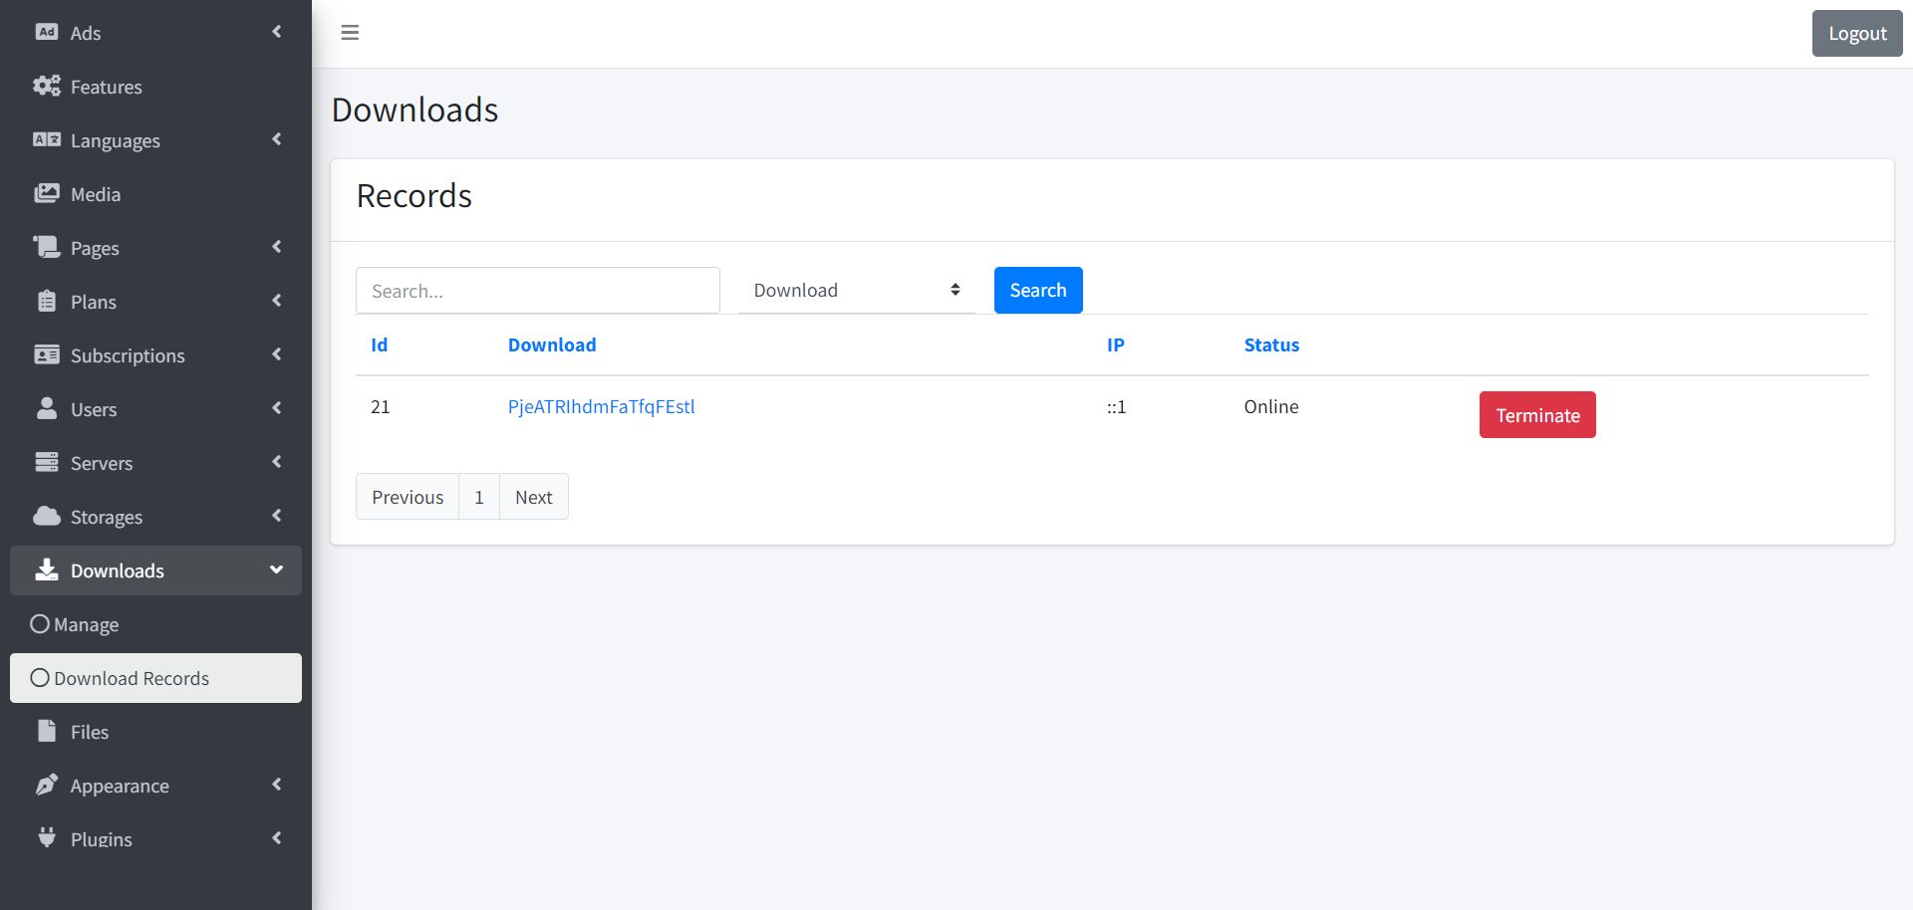
Task: Open the PjeATRIhdmFaTfqFEstl download link
Action: click(601, 406)
